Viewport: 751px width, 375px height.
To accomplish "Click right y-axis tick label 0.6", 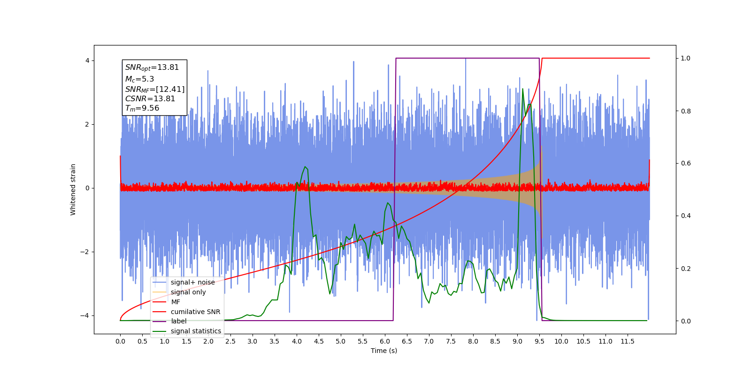I will 686,163.
